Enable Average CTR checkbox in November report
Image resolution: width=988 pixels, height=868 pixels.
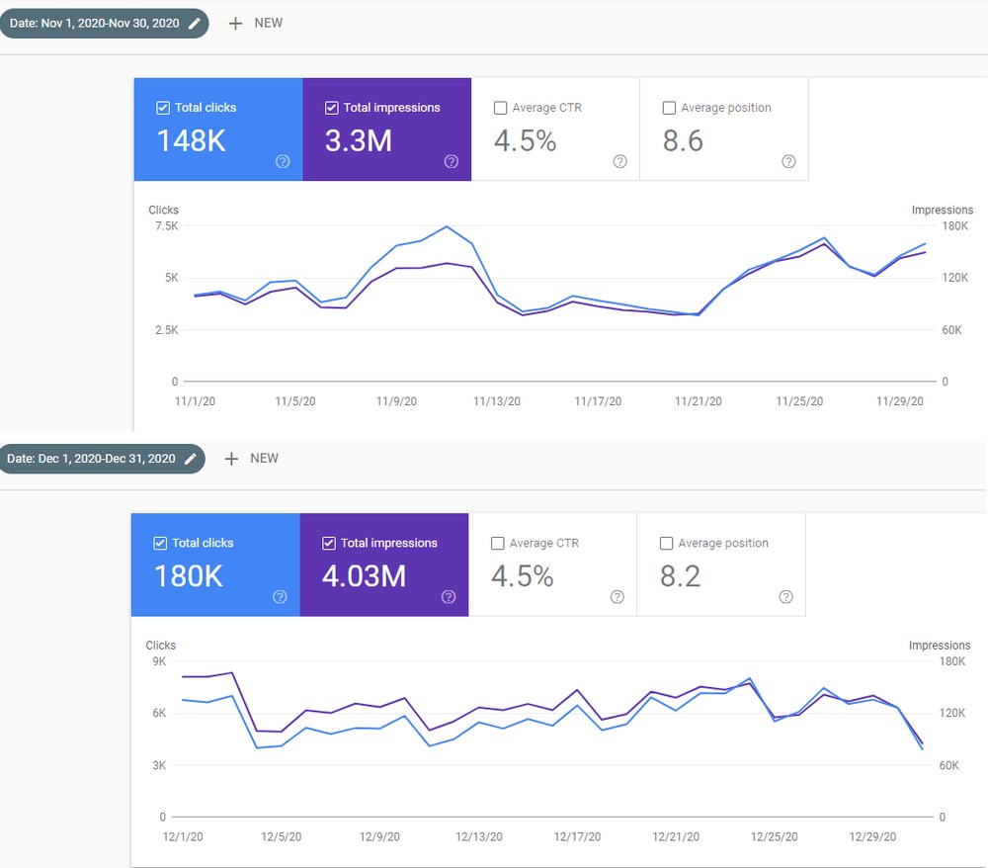click(500, 108)
